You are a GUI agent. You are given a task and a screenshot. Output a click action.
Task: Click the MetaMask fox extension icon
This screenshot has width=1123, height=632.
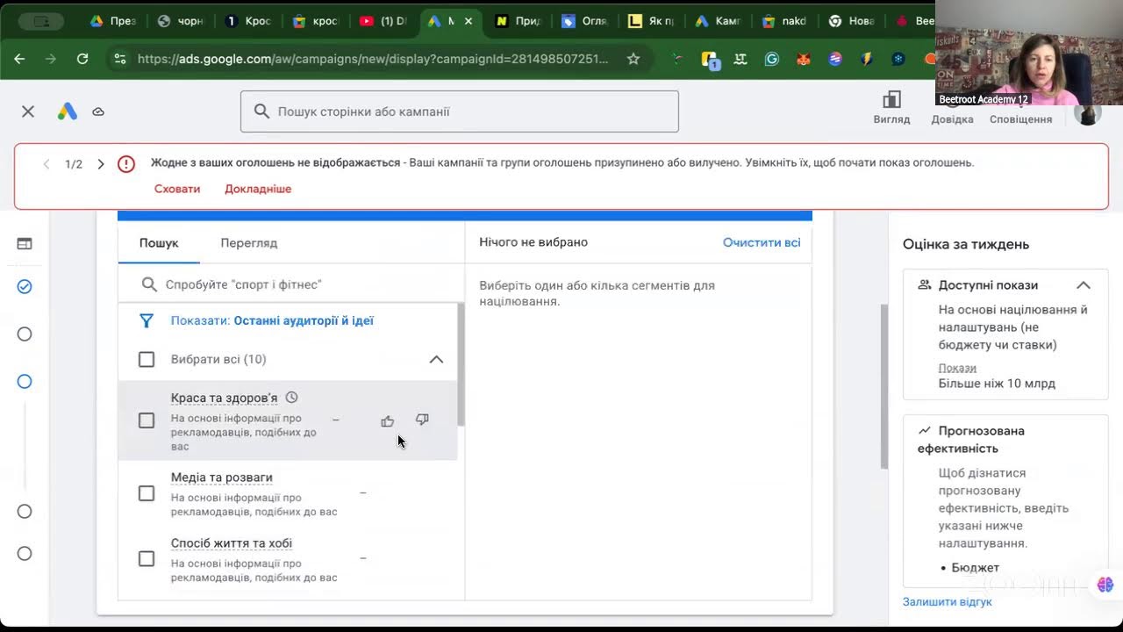point(804,59)
